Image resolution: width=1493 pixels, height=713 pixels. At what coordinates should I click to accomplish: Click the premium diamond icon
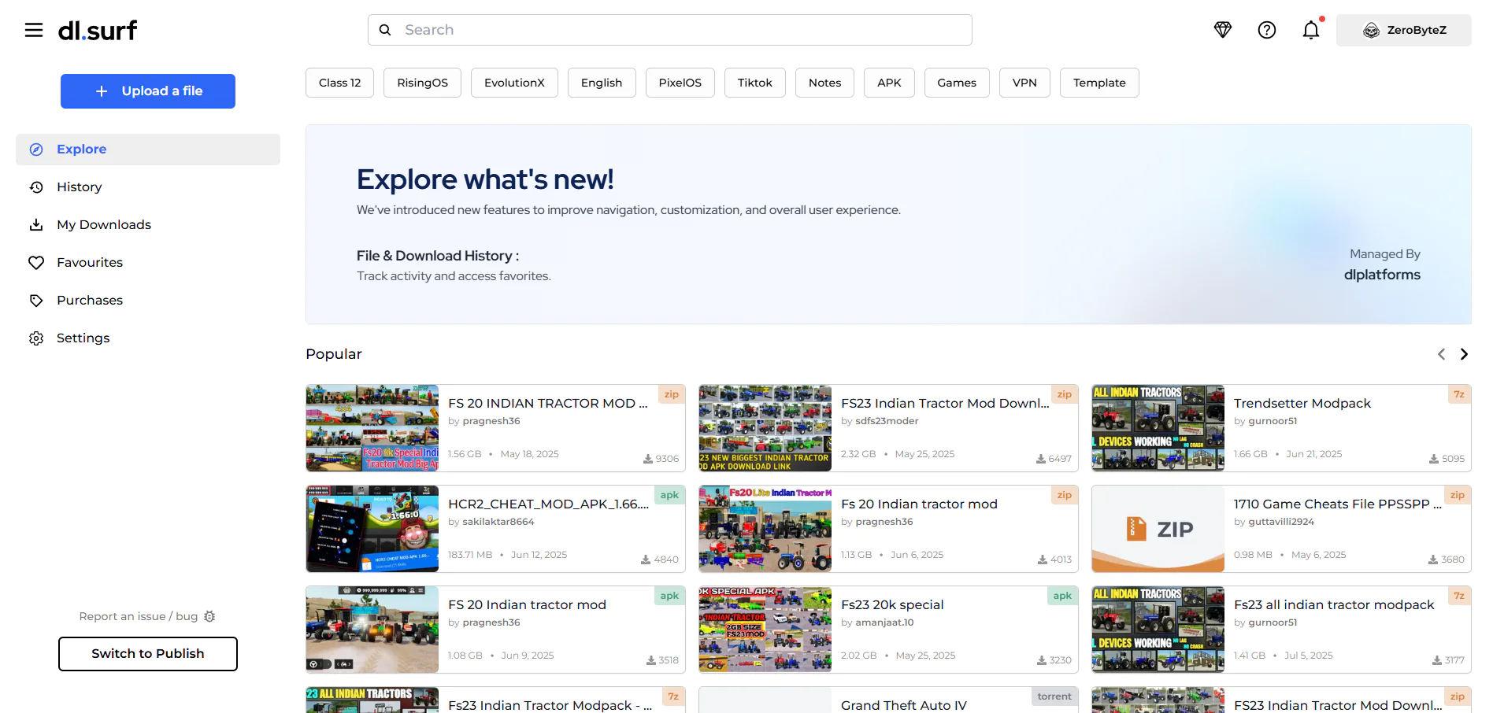pos(1222,30)
